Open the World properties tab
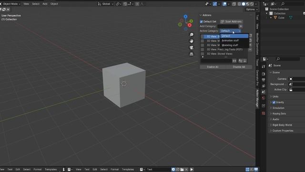This screenshot has width=305, height=172. [264, 98]
